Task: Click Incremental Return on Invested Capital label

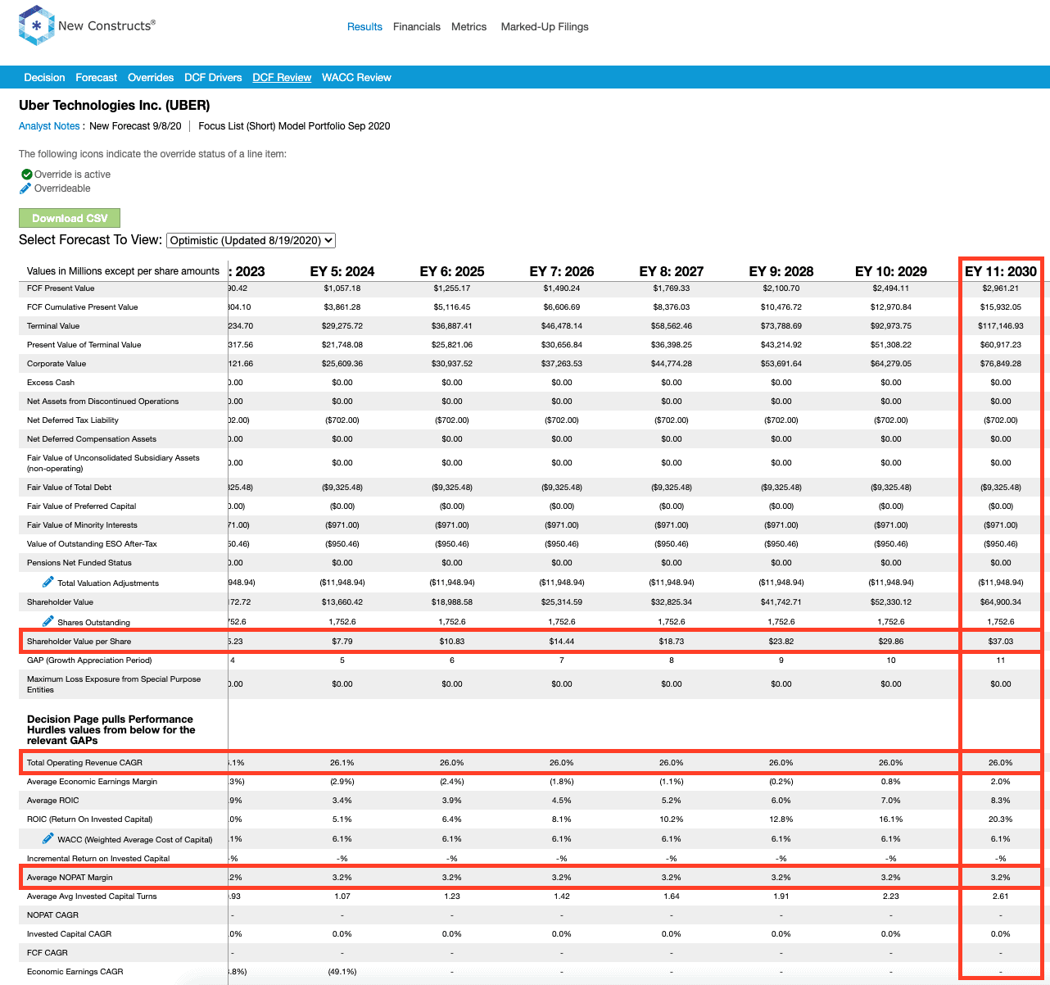Action: pyautogui.click(x=98, y=858)
